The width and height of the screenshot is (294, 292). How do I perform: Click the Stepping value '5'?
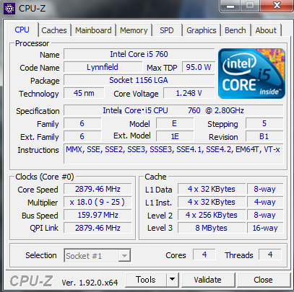click(x=264, y=123)
